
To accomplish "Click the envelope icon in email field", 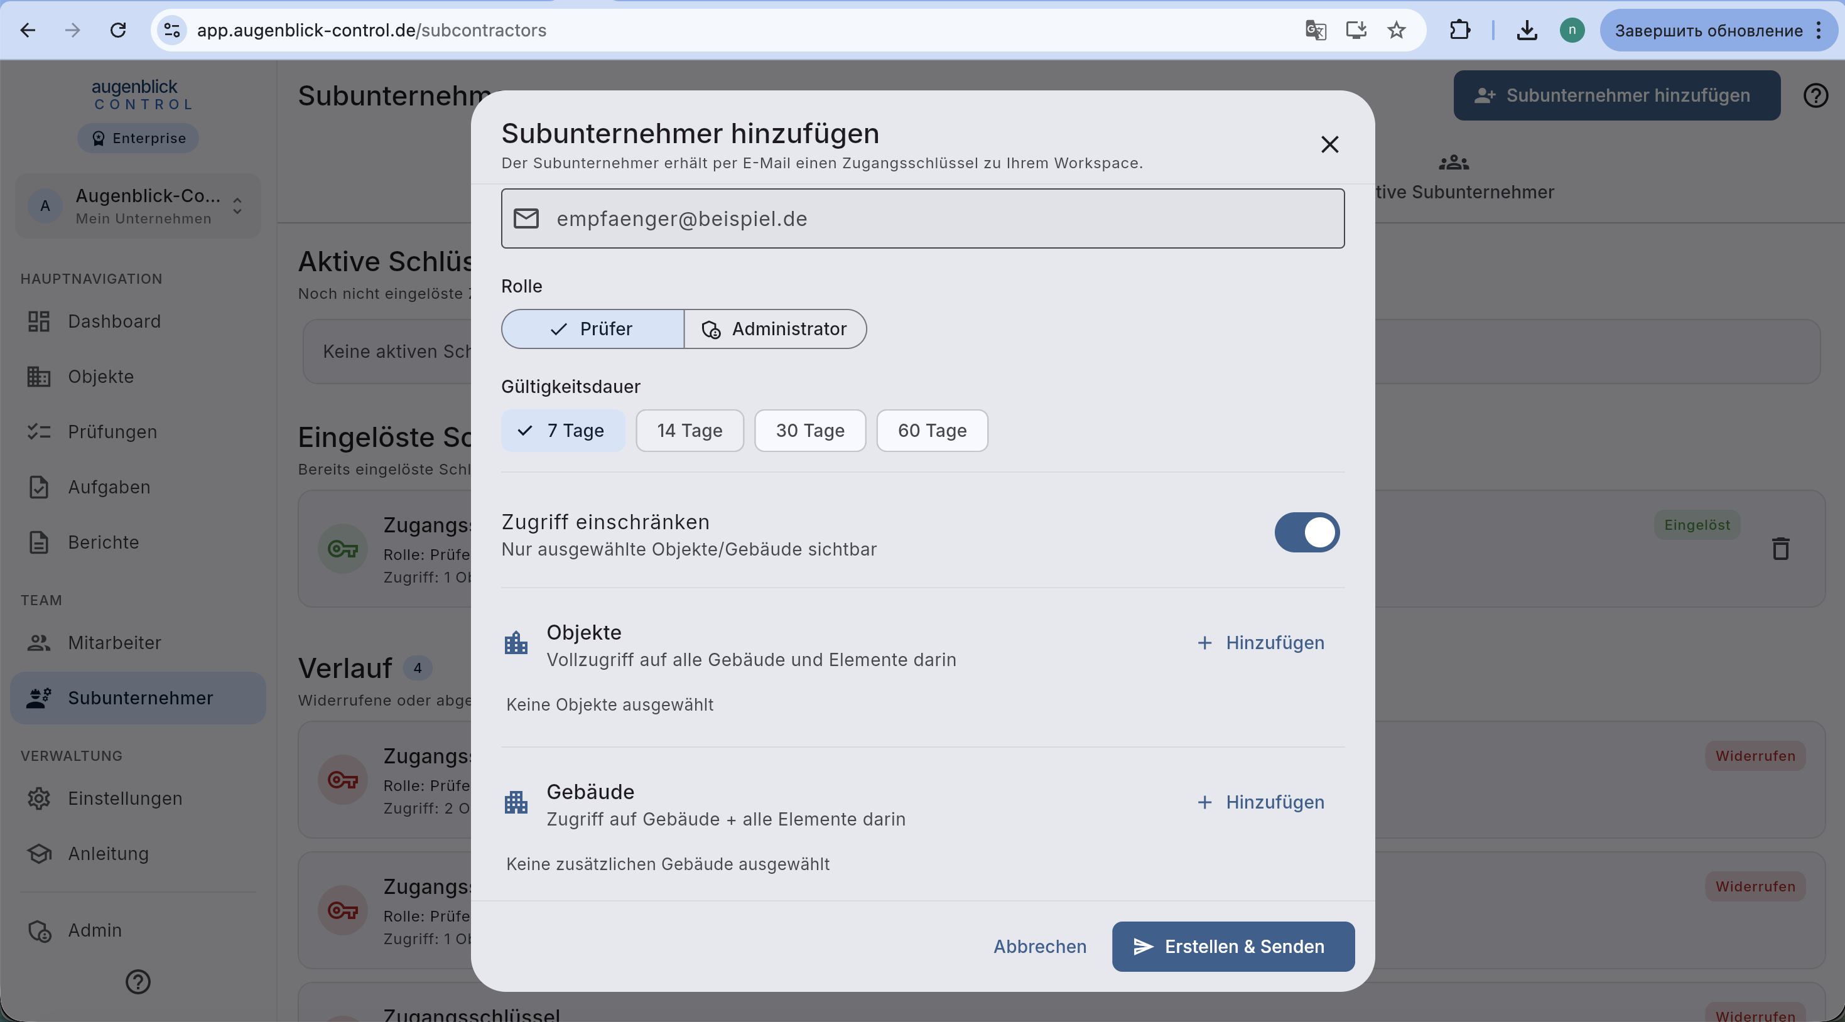I will click(x=526, y=218).
